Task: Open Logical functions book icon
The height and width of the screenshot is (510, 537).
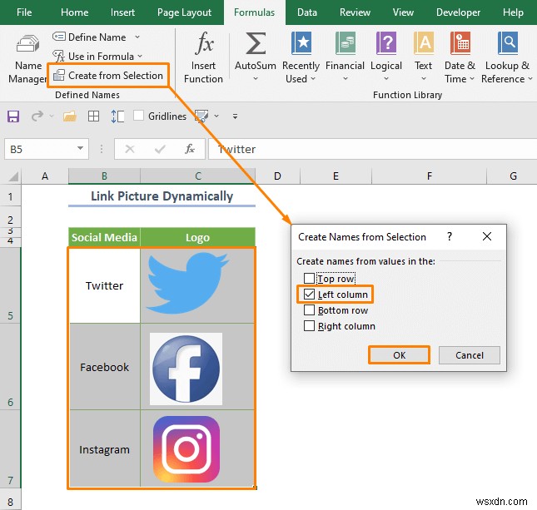Action: (386, 43)
